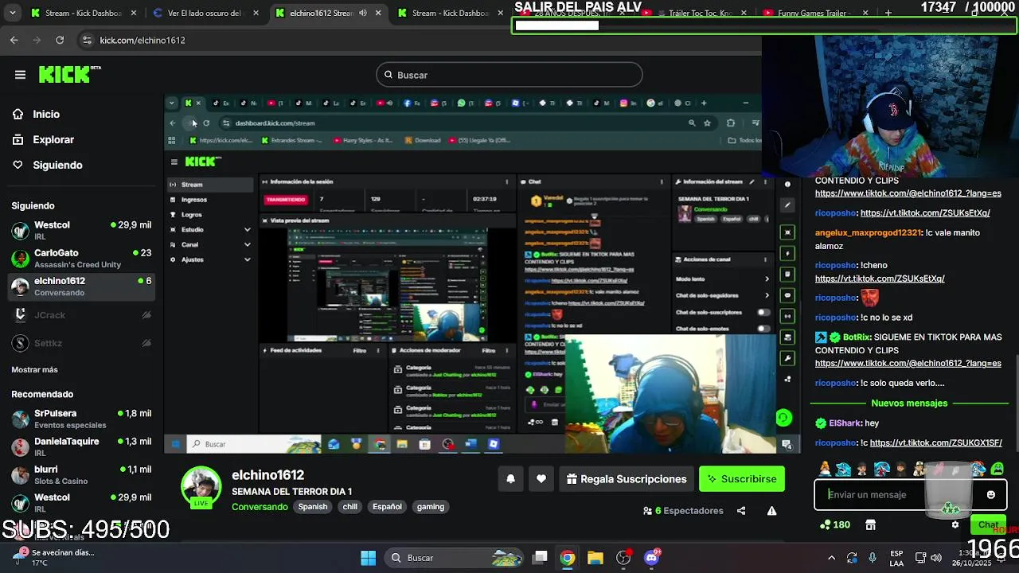This screenshot has width=1019, height=573.
Task: Jump to Nuevos mensajes in chat
Action: (909, 403)
